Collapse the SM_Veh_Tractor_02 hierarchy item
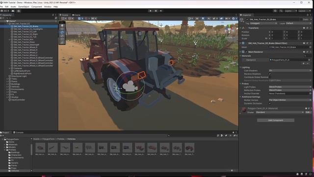The width and height of the screenshot is (314, 177). (x=8, y=24)
